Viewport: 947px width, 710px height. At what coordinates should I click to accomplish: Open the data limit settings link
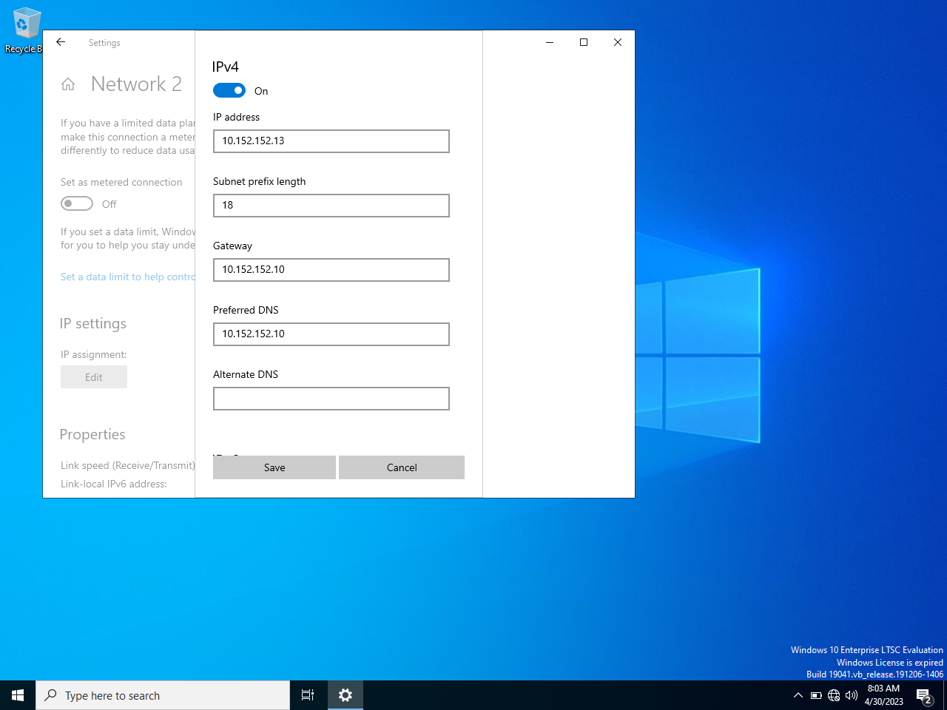click(127, 277)
